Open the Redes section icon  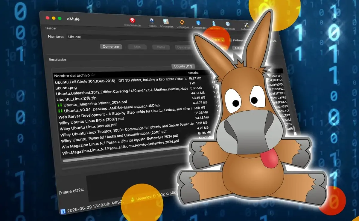pyautogui.click(x=152, y=21)
